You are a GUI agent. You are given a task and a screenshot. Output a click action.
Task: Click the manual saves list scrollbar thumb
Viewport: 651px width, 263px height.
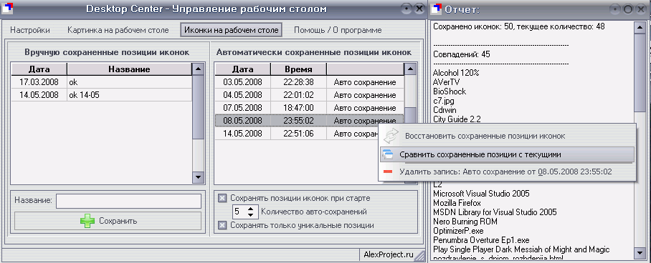point(198,107)
